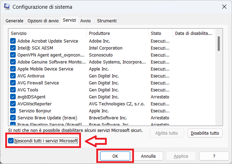This screenshot has height=164, width=232.
Task: Open the Opzioni di avvio tab
Action: coord(42,21)
